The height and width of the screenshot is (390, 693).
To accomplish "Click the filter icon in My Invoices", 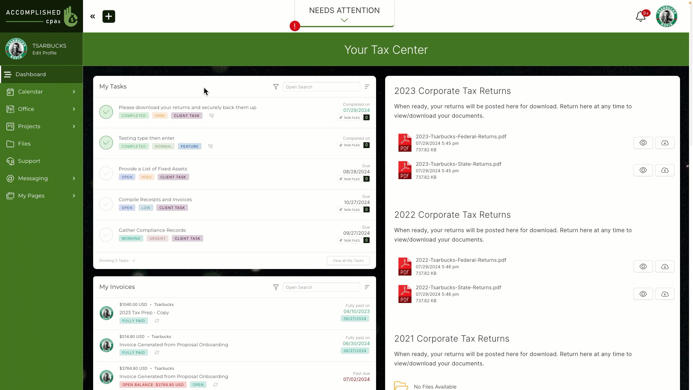I will coord(276,287).
